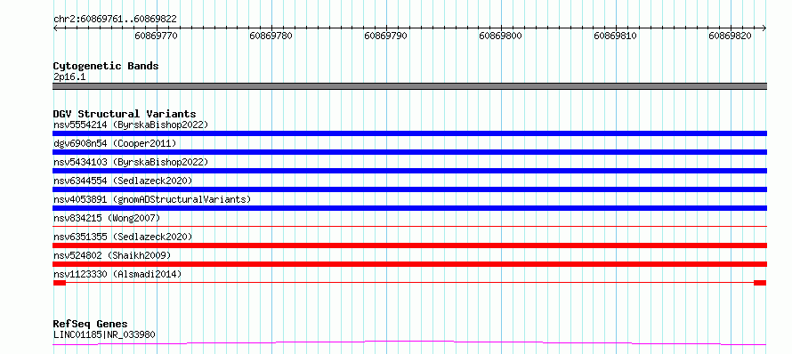Screen dimensions: 792x354
Task: Select nsv524802 (Shaikh2009) label
Action: [112, 255]
